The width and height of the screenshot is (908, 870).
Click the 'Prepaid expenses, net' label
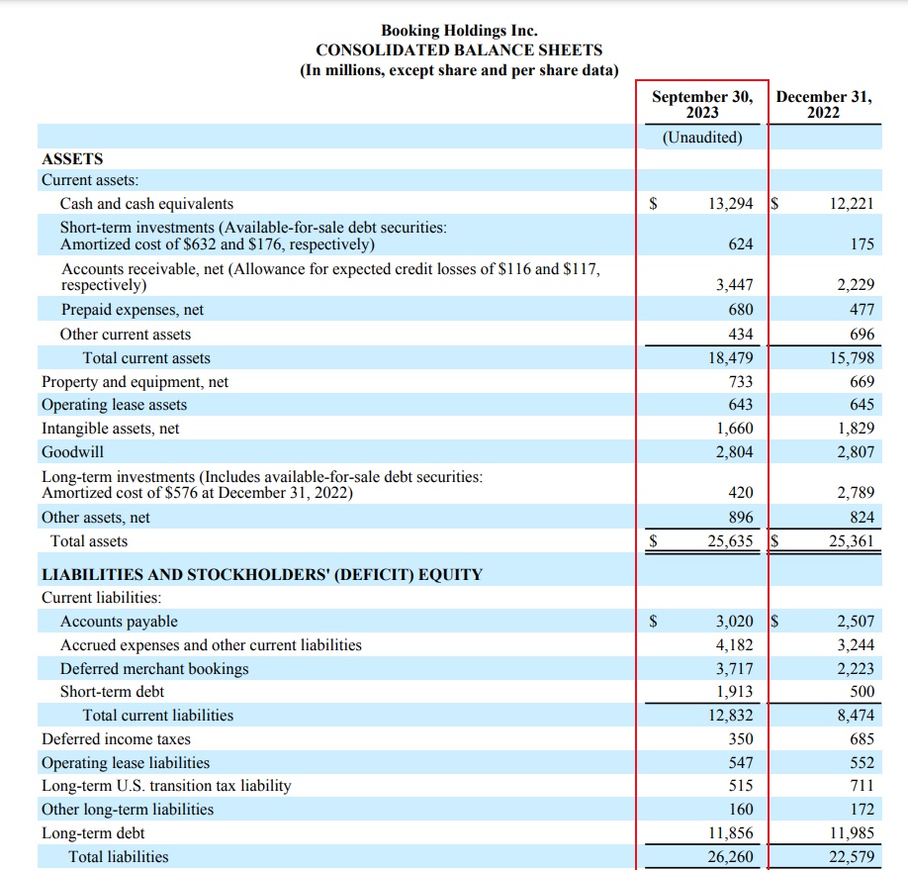[x=133, y=310]
